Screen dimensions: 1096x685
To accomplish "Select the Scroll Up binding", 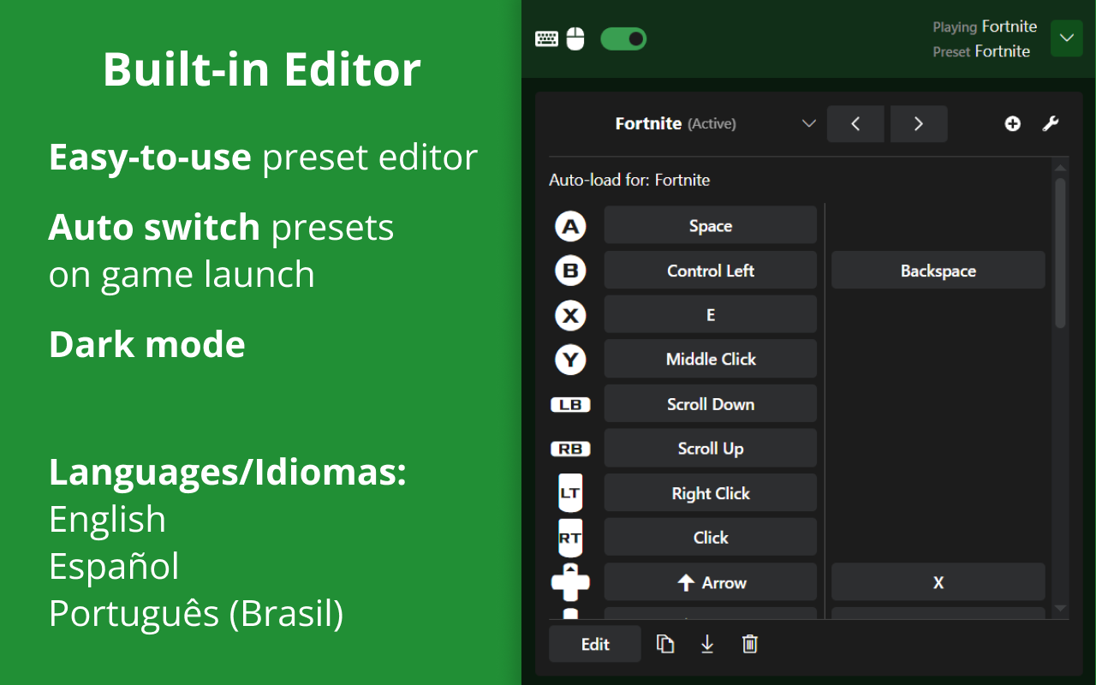I will pos(711,449).
